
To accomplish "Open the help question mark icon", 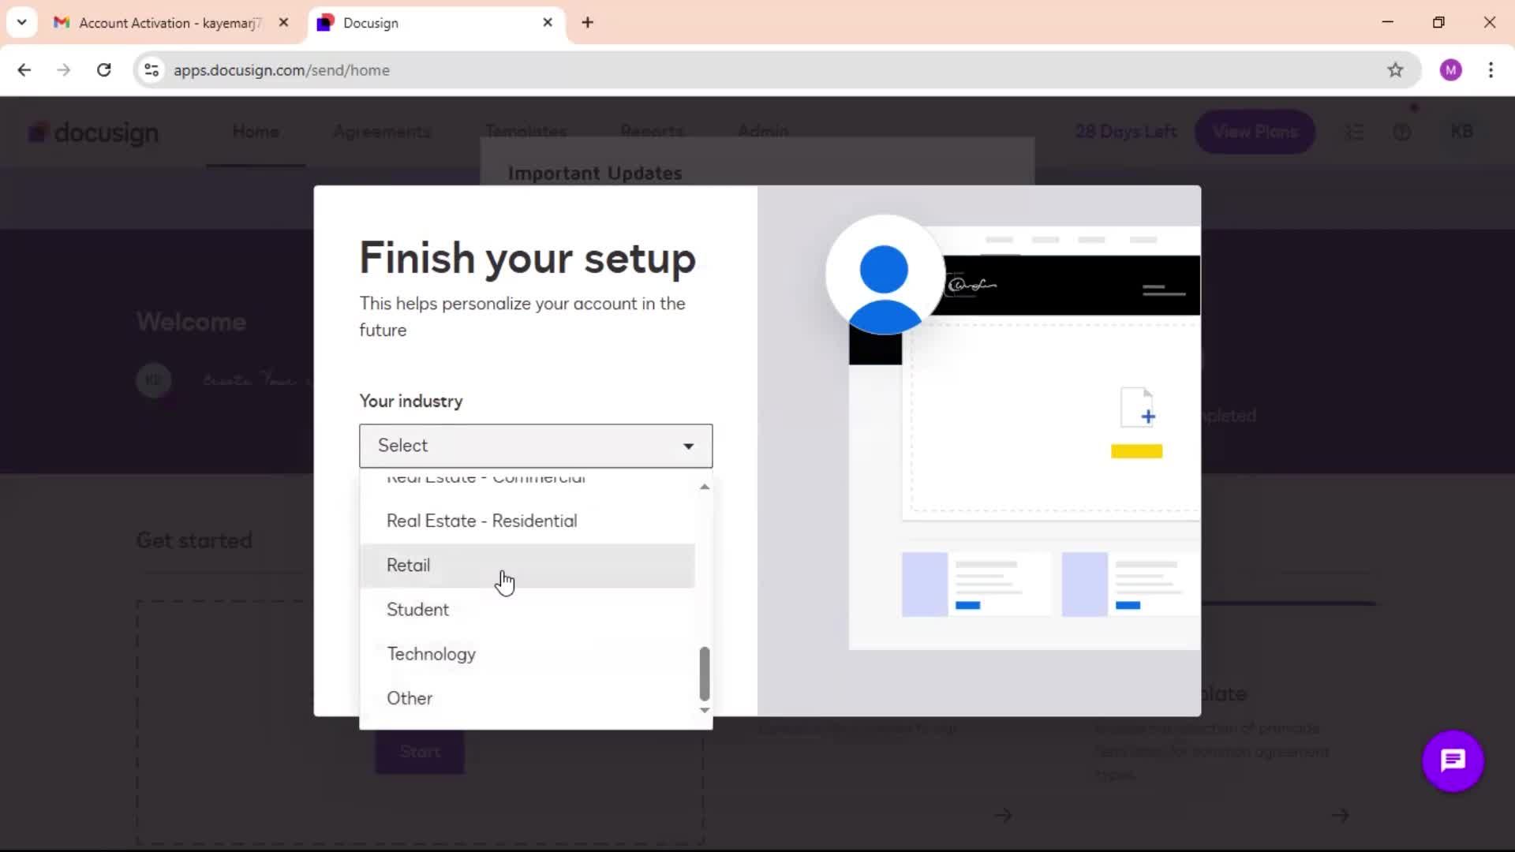I will pyautogui.click(x=1401, y=132).
